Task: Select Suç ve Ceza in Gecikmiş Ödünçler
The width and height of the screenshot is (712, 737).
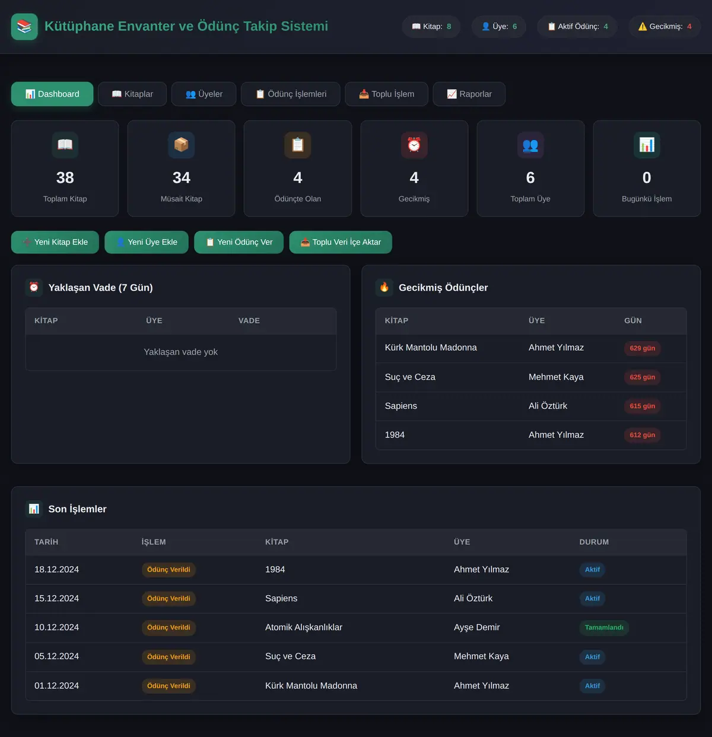Action: (410, 377)
